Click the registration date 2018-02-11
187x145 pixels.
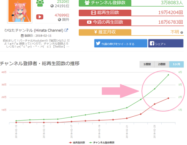(x=43, y=36)
